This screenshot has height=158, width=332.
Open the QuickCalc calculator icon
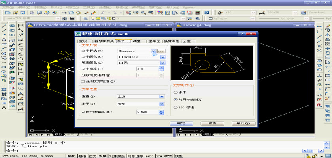197,13
